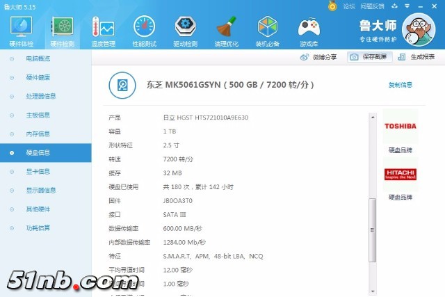Click the 论坛 forum link
Screen dimensions: 445x297
click(349, 6)
